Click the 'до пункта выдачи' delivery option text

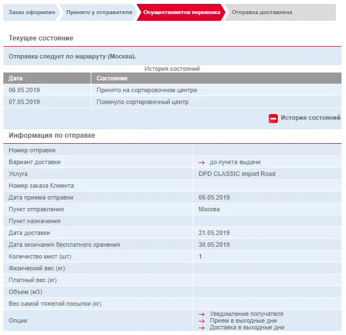235,162
